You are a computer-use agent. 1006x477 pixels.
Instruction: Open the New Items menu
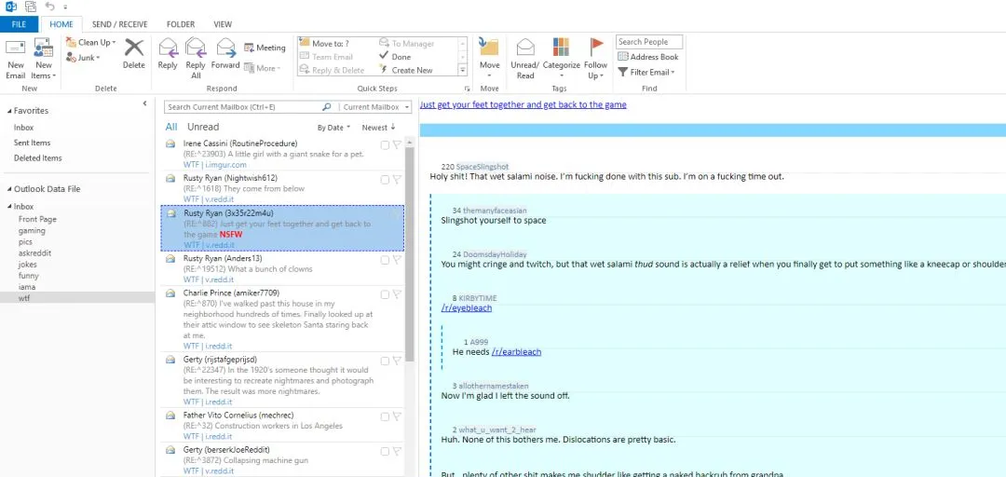click(x=44, y=59)
